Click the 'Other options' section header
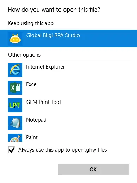Viewport: 137px width, 183px height. point(24,55)
